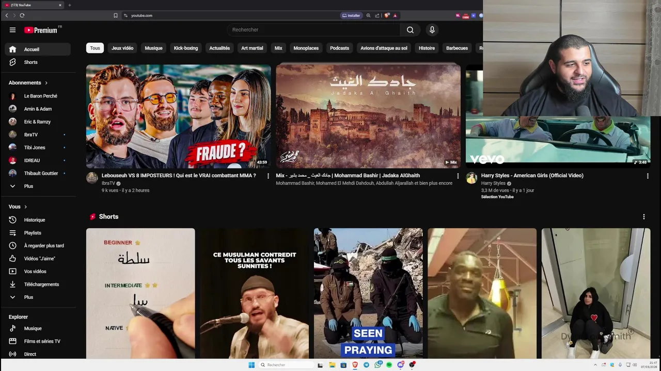This screenshot has width=661, height=371.
Task: Click the browser back arrow
Action: [7, 15]
